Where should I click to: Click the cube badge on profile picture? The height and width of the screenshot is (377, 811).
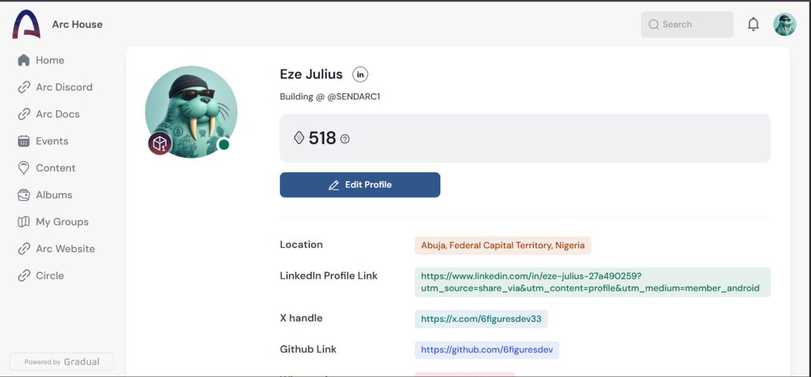(159, 143)
